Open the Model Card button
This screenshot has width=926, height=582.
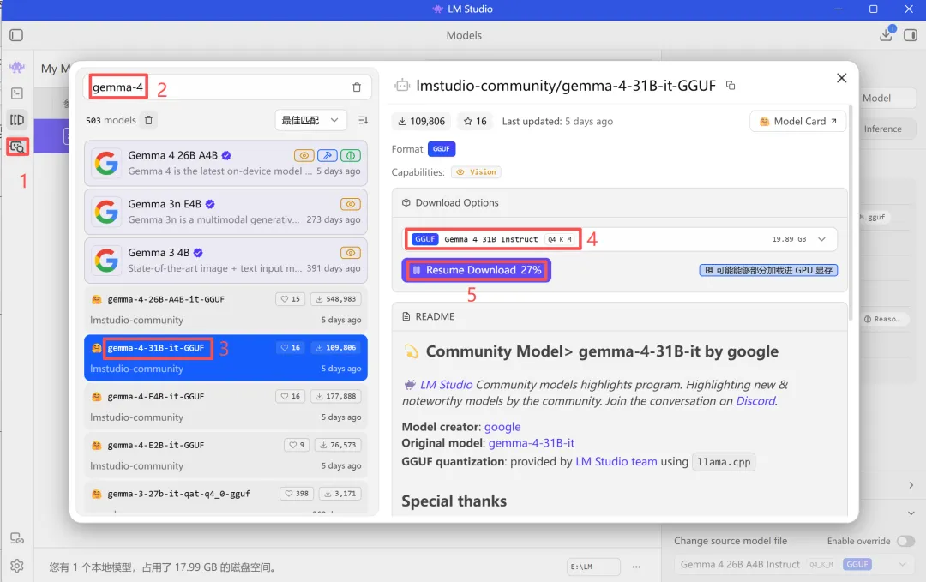pos(797,121)
